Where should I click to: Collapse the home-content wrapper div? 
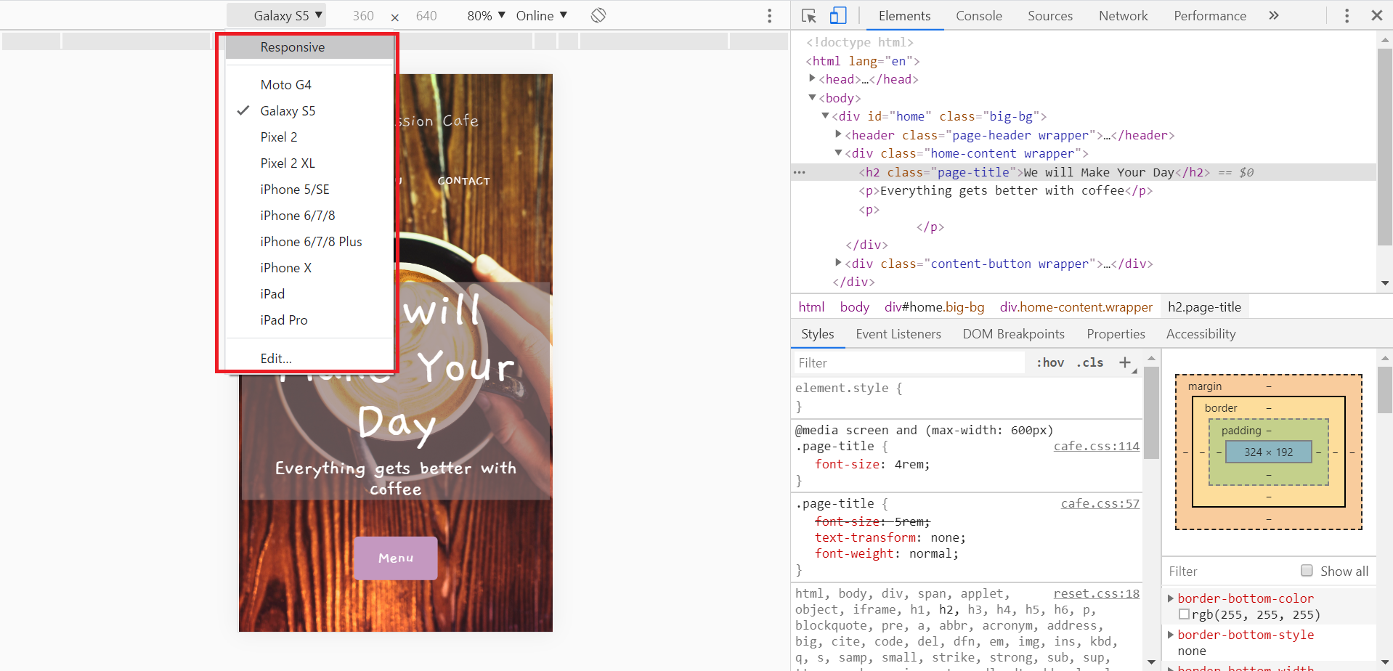coord(838,152)
